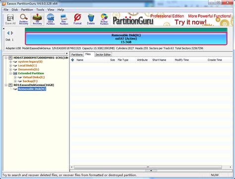This screenshot has height=179, width=235.
Task: Click the Save All toolbar icon
Action: [10, 19]
